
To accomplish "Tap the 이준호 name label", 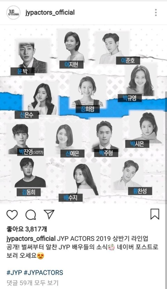I will (x=128, y=60).
